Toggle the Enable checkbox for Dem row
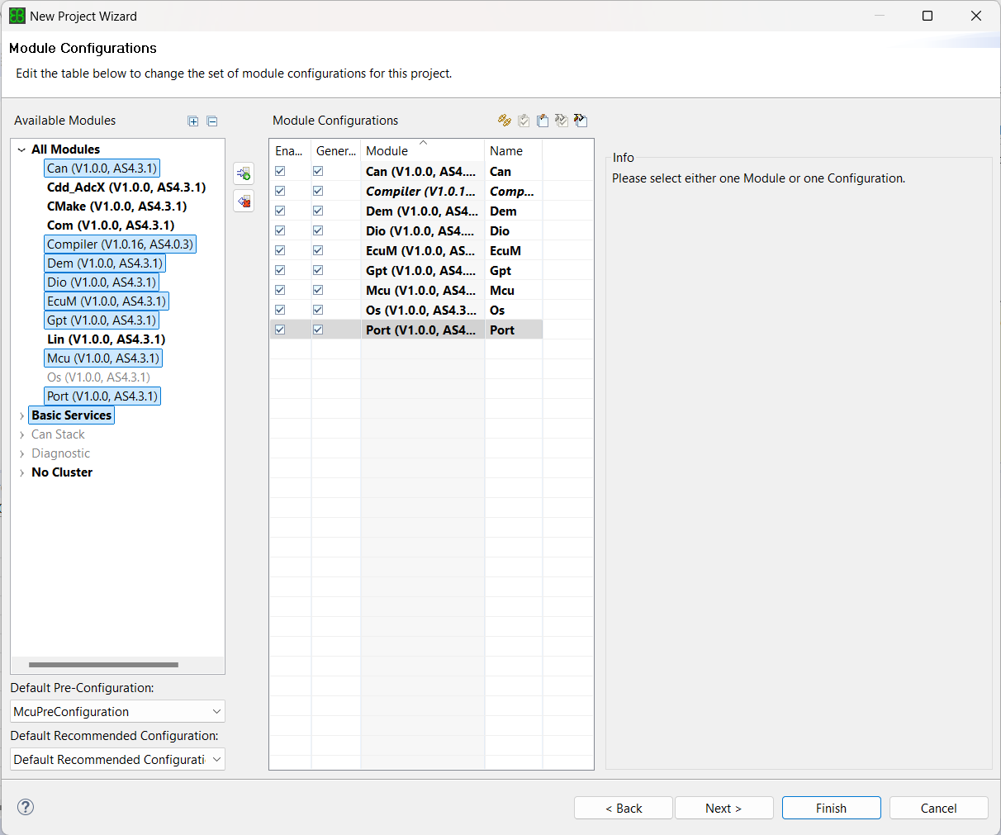 (x=280, y=211)
